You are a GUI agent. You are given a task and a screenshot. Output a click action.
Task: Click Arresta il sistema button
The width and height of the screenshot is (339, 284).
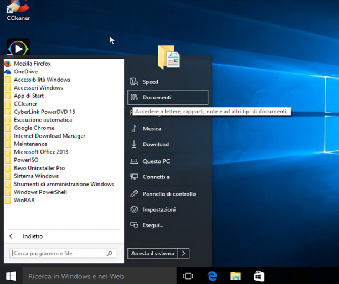tap(153, 253)
